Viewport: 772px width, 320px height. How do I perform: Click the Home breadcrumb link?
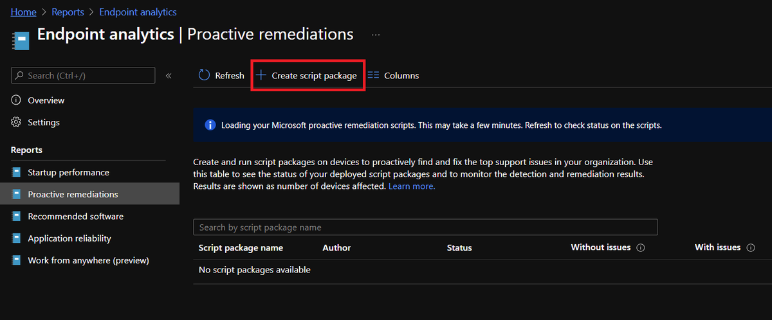(23, 12)
